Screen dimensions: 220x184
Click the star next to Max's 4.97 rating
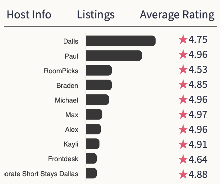click(183, 114)
